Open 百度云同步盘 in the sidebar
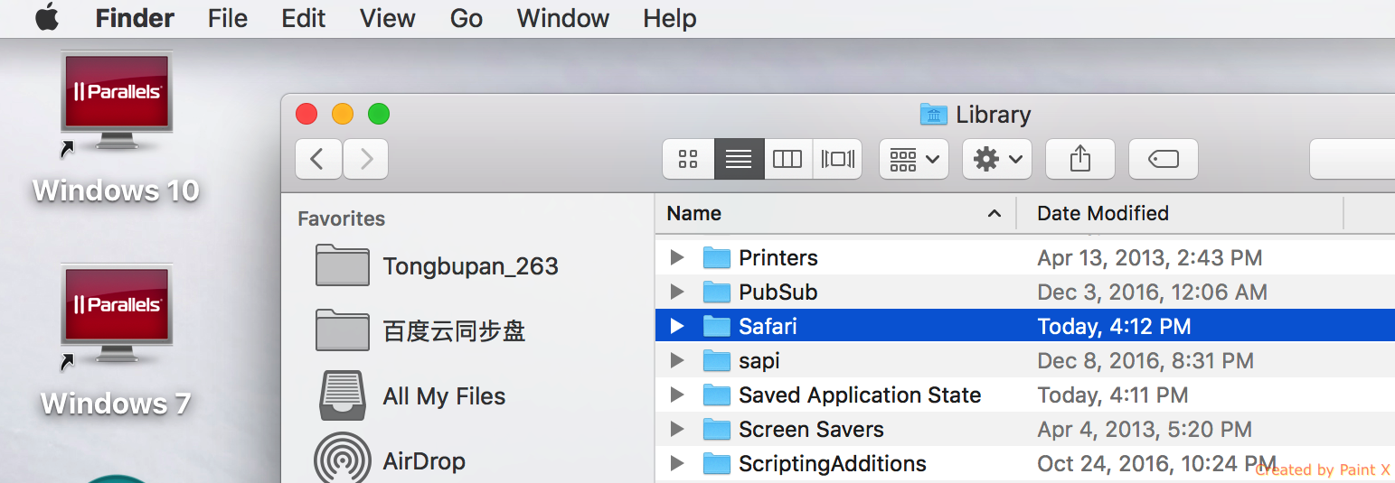The width and height of the screenshot is (1395, 483). coord(454,331)
